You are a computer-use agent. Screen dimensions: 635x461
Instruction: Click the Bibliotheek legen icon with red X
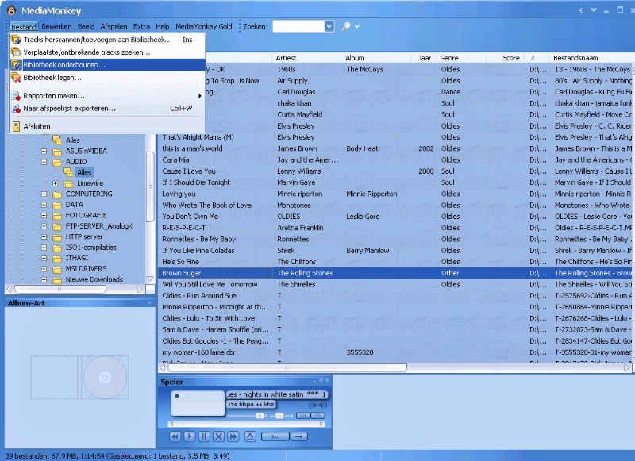pyautogui.click(x=16, y=77)
